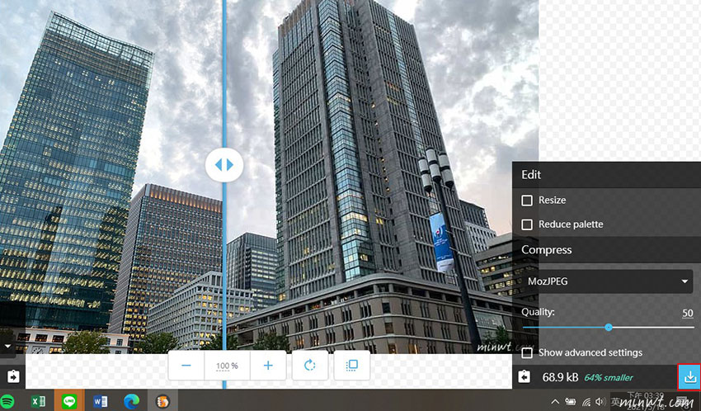Click the battery tray icon
Viewport: 701px width, 411px height.
point(570,402)
